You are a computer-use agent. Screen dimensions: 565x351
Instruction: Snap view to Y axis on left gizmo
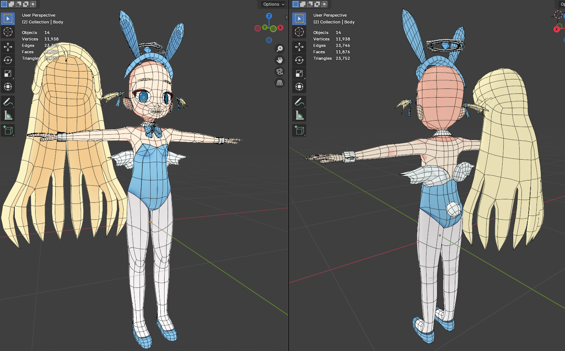click(265, 27)
